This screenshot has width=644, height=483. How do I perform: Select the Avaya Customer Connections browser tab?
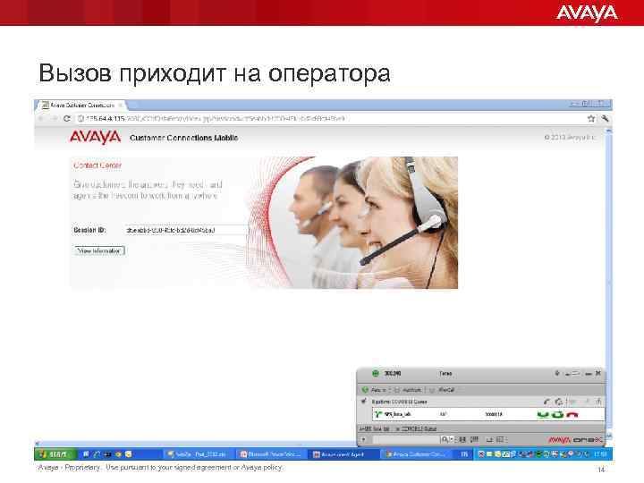coord(82,106)
